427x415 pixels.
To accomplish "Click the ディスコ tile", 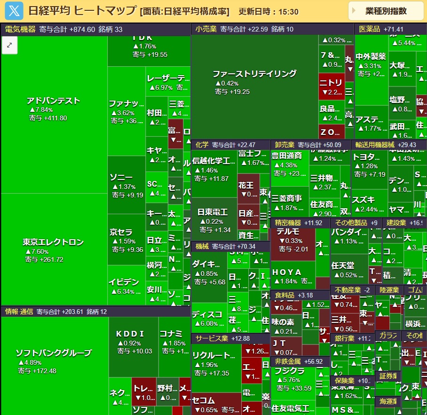I will (x=209, y=318).
